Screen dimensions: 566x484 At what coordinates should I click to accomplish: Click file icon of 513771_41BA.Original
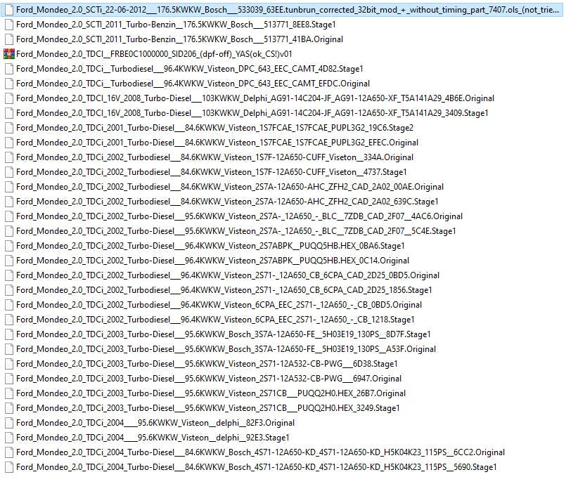8,39
